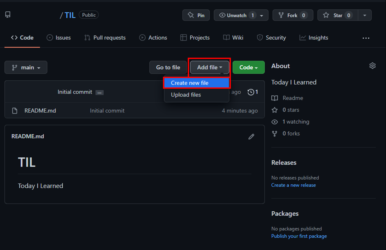Click the 0 forks link
The height and width of the screenshot is (250, 386).
(x=291, y=133)
